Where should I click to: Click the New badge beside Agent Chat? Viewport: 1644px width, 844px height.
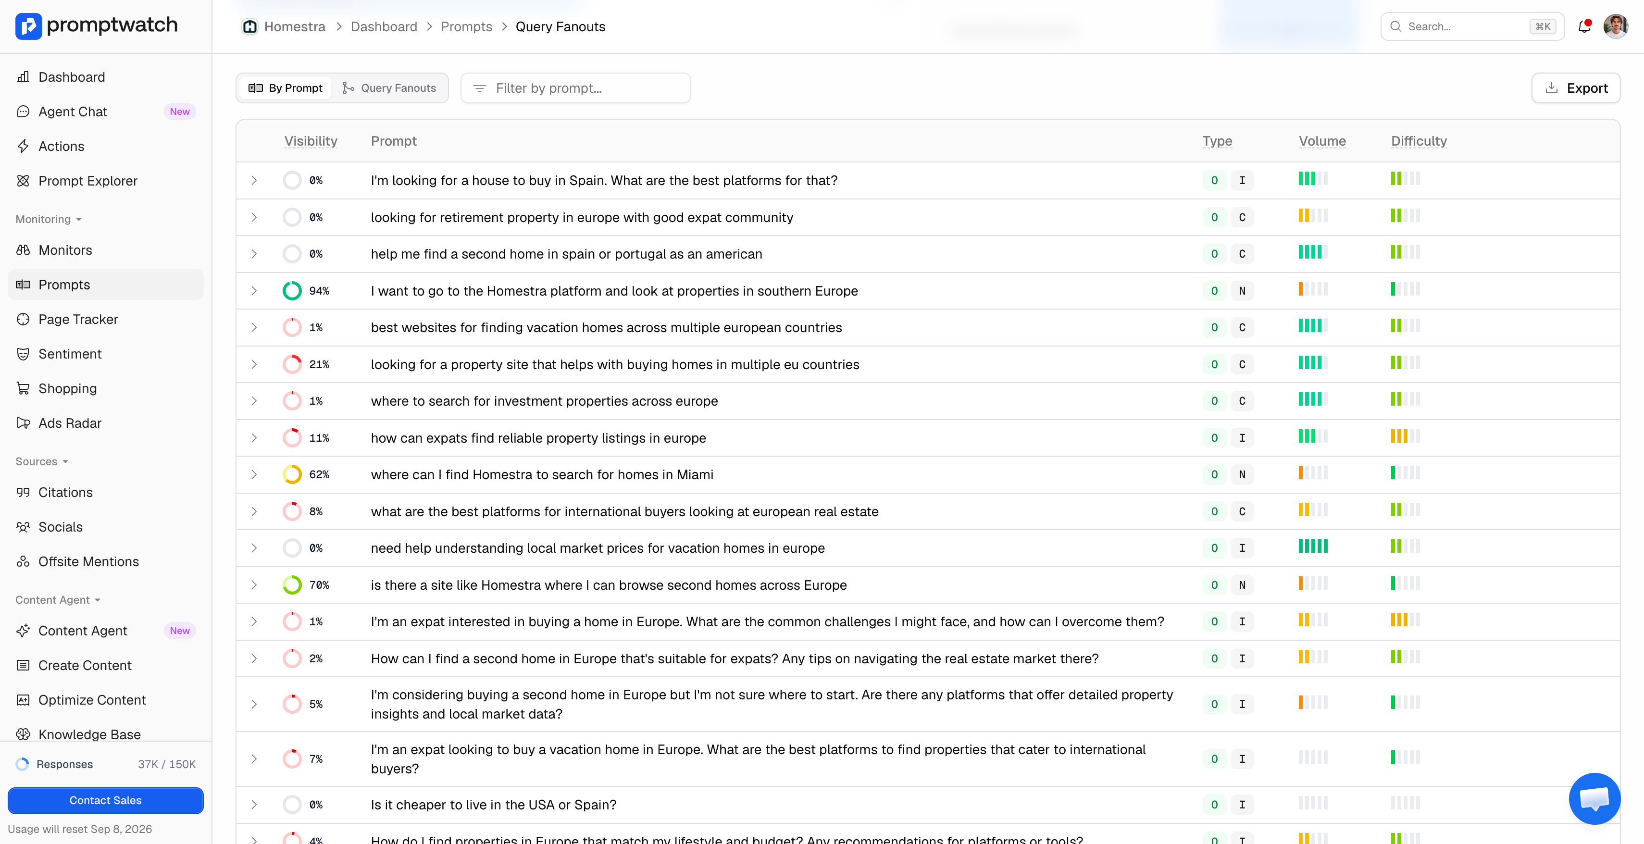[179, 112]
